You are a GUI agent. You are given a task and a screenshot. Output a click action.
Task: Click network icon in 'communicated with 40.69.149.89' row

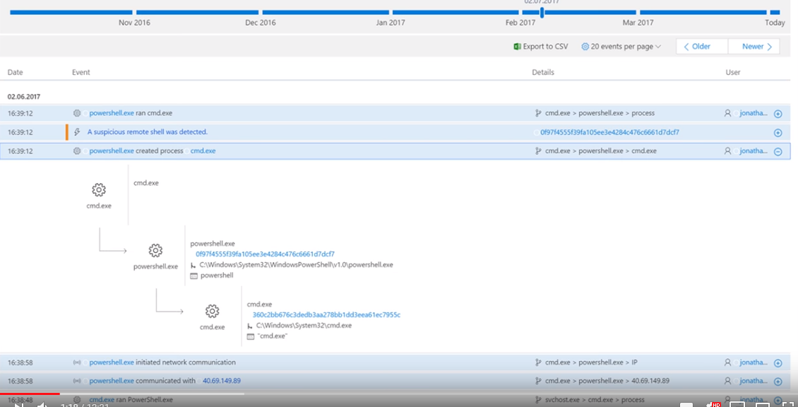[77, 381]
